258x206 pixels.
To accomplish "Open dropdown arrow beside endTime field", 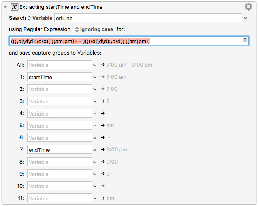I will 95,150.
